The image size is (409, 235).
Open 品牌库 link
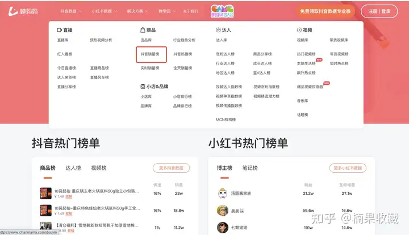[x=146, y=106]
